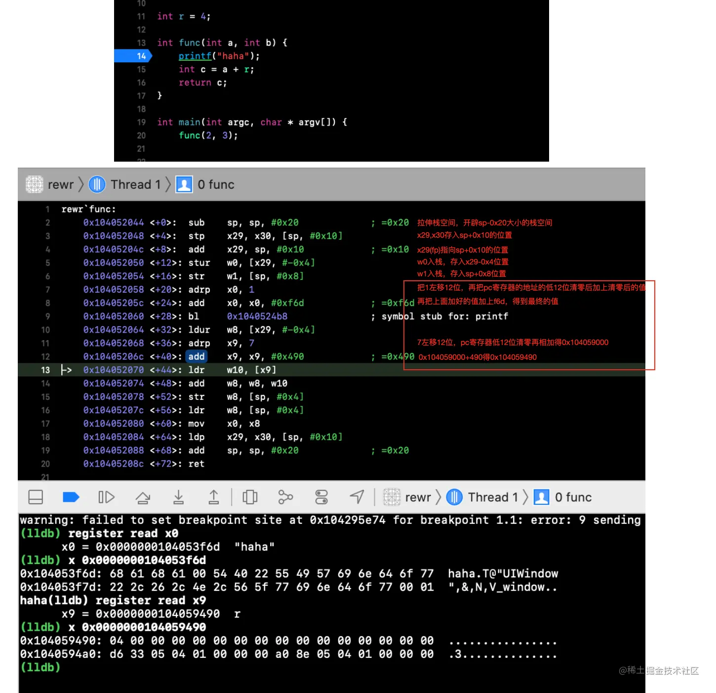716x693 pixels.
Task: Open Environment Overrides icon
Action: tap(321, 497)
